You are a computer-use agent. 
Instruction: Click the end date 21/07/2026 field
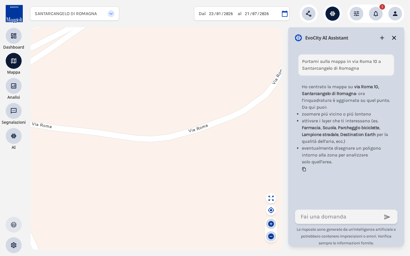click(x=257, y=14)
